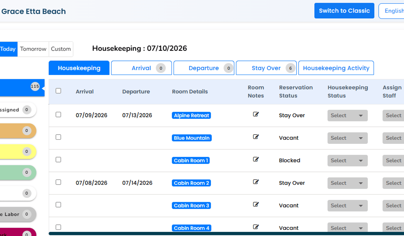The image size is (404, 236).
Task: Open assign staff select for Alpine Retreat
Action: pos(393,116)
